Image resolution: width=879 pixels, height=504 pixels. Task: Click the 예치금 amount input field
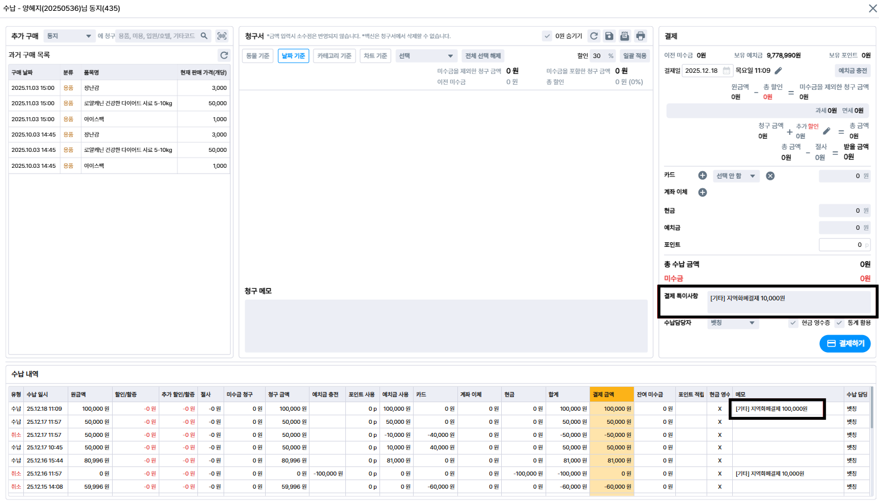(845, 228)
